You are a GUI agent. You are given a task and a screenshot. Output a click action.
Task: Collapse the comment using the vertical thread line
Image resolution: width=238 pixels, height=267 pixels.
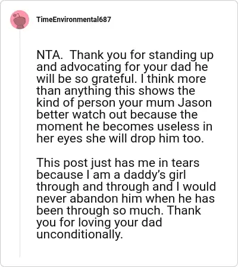(20, 144)
